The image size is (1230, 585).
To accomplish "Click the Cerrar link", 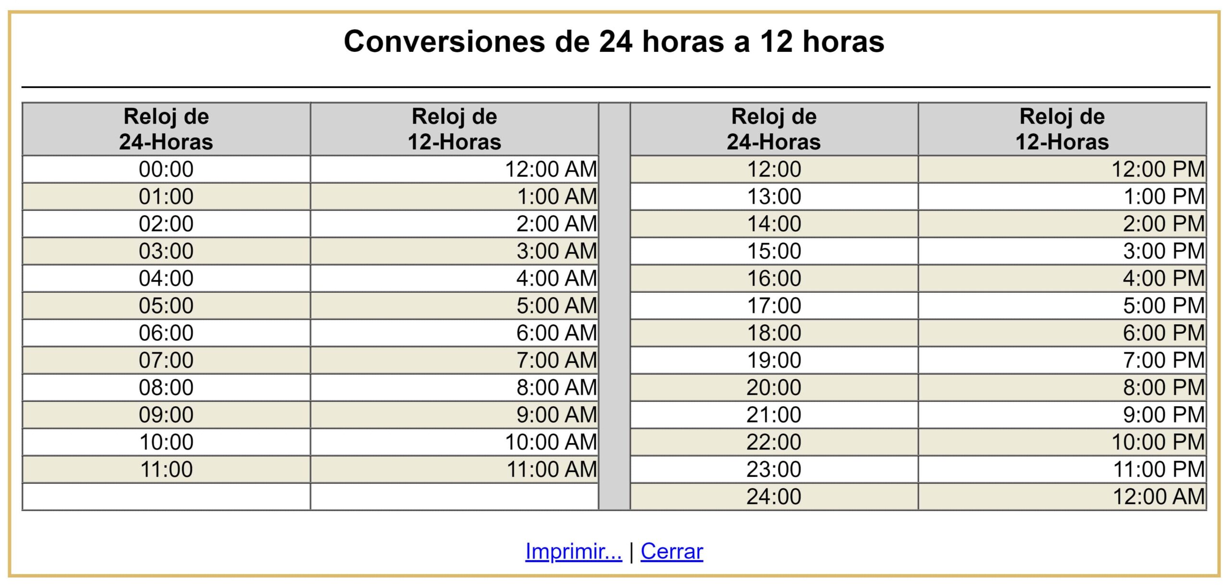I will (x=672, y=550).
